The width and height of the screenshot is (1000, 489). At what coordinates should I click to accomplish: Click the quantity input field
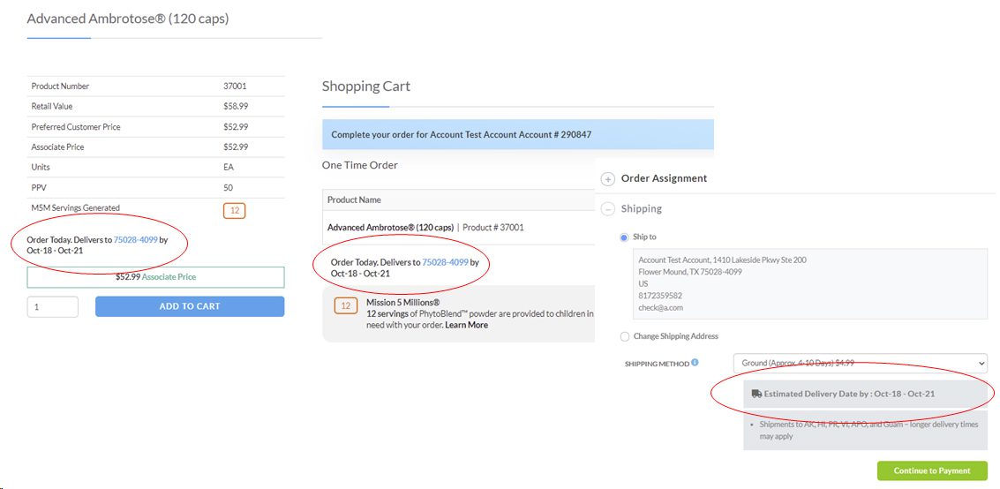52,306
